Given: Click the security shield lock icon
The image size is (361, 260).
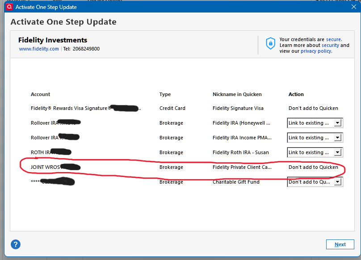Looking at the screenshot, I should (x=270, y=43).
